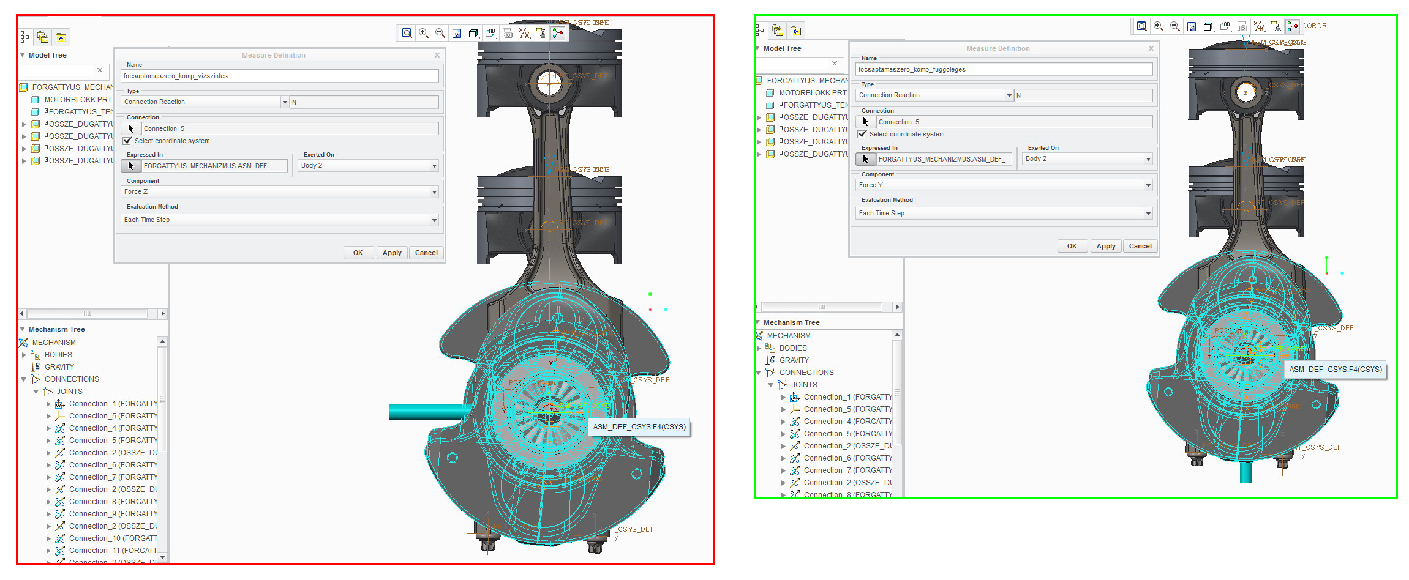Click Apply in the vizszintes Measure Definition dialog

(392, 253)
